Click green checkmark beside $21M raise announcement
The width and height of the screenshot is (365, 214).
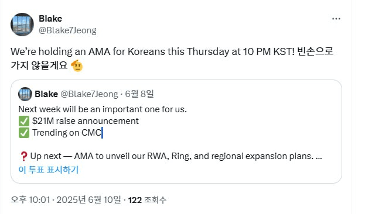coord(24,121)
